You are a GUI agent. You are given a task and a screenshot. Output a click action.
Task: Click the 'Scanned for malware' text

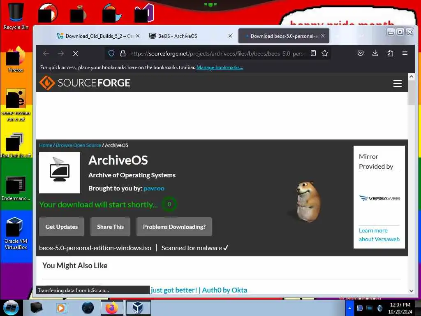point(194,248)
